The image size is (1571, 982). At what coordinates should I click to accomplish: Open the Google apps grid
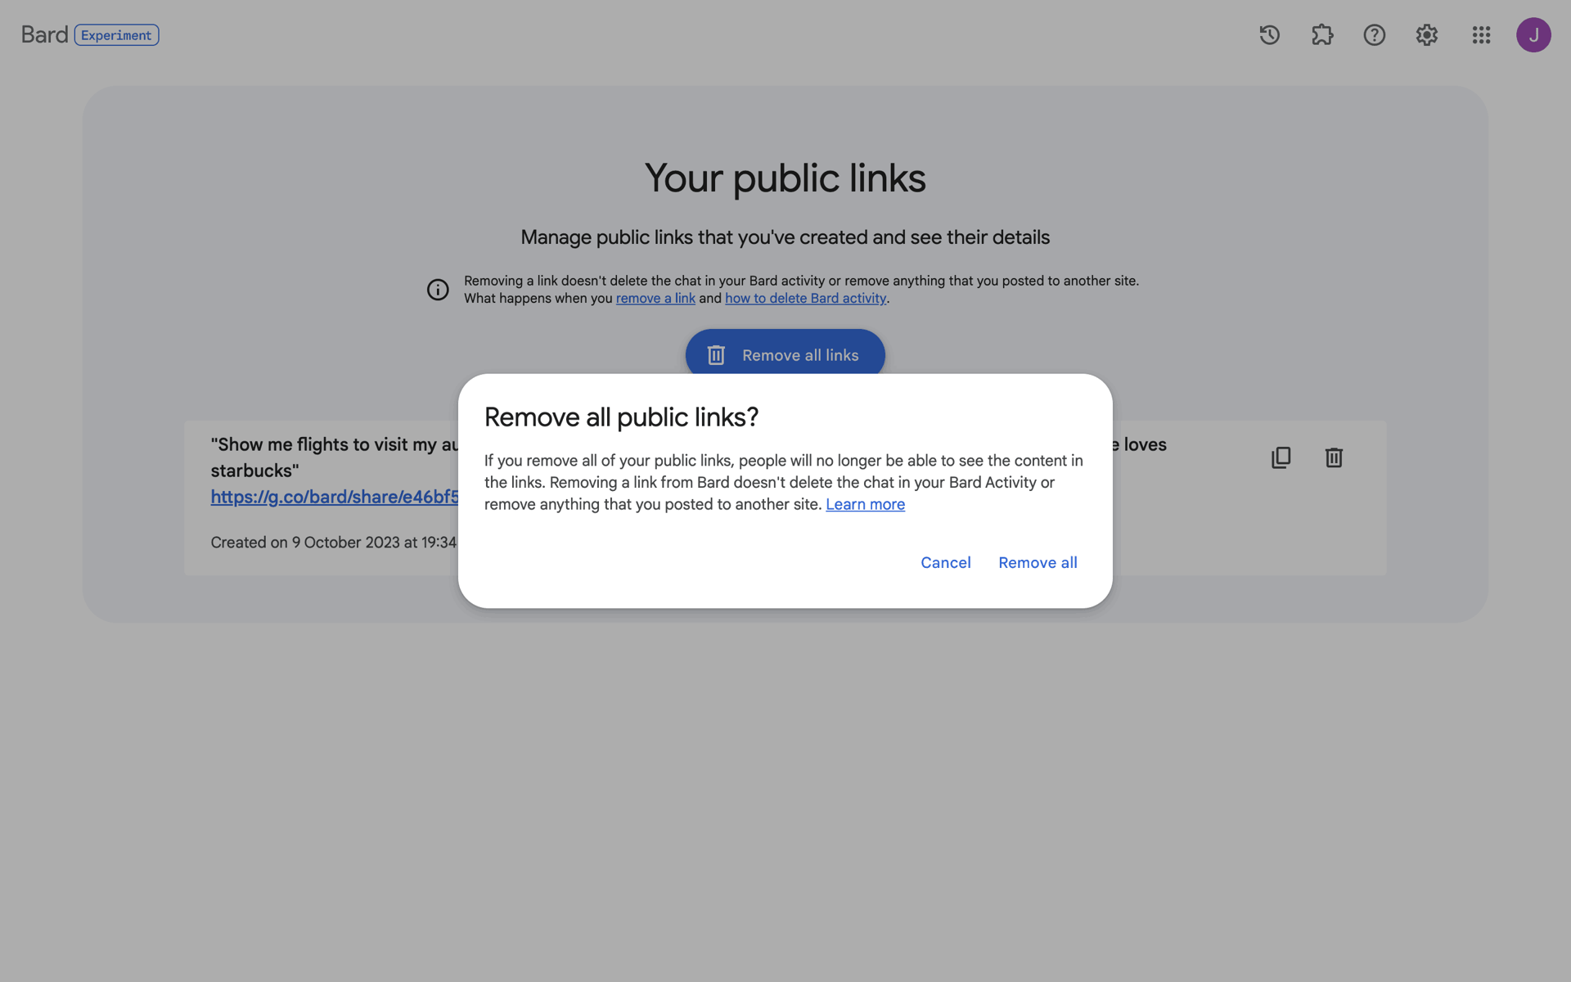(1481, 35)
